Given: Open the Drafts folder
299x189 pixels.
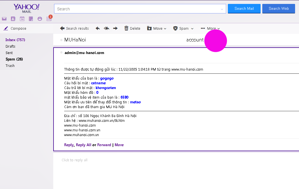Looking at the screenshot, I should [10, 46].
